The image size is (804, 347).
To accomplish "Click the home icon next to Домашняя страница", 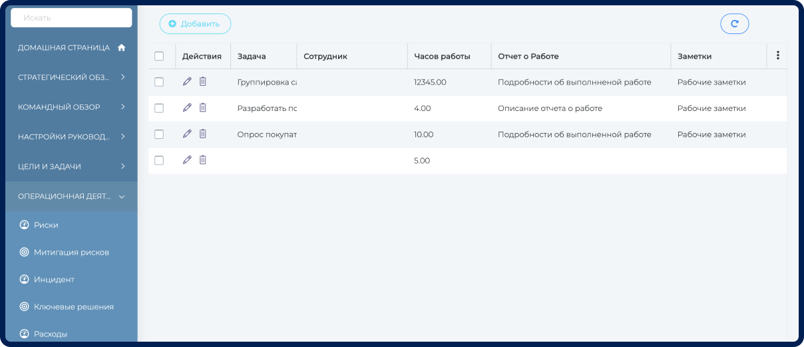I will (121, 48).
